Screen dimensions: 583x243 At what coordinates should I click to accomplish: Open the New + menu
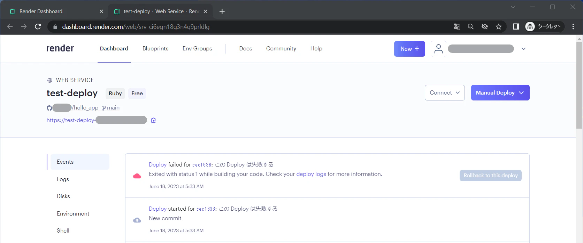(409, 49)
